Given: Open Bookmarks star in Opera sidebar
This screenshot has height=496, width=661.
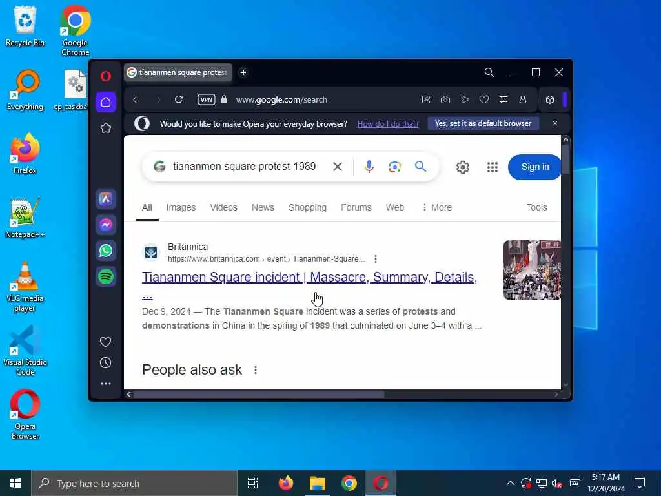Looking at the screenshot, I should pos(106,128).
